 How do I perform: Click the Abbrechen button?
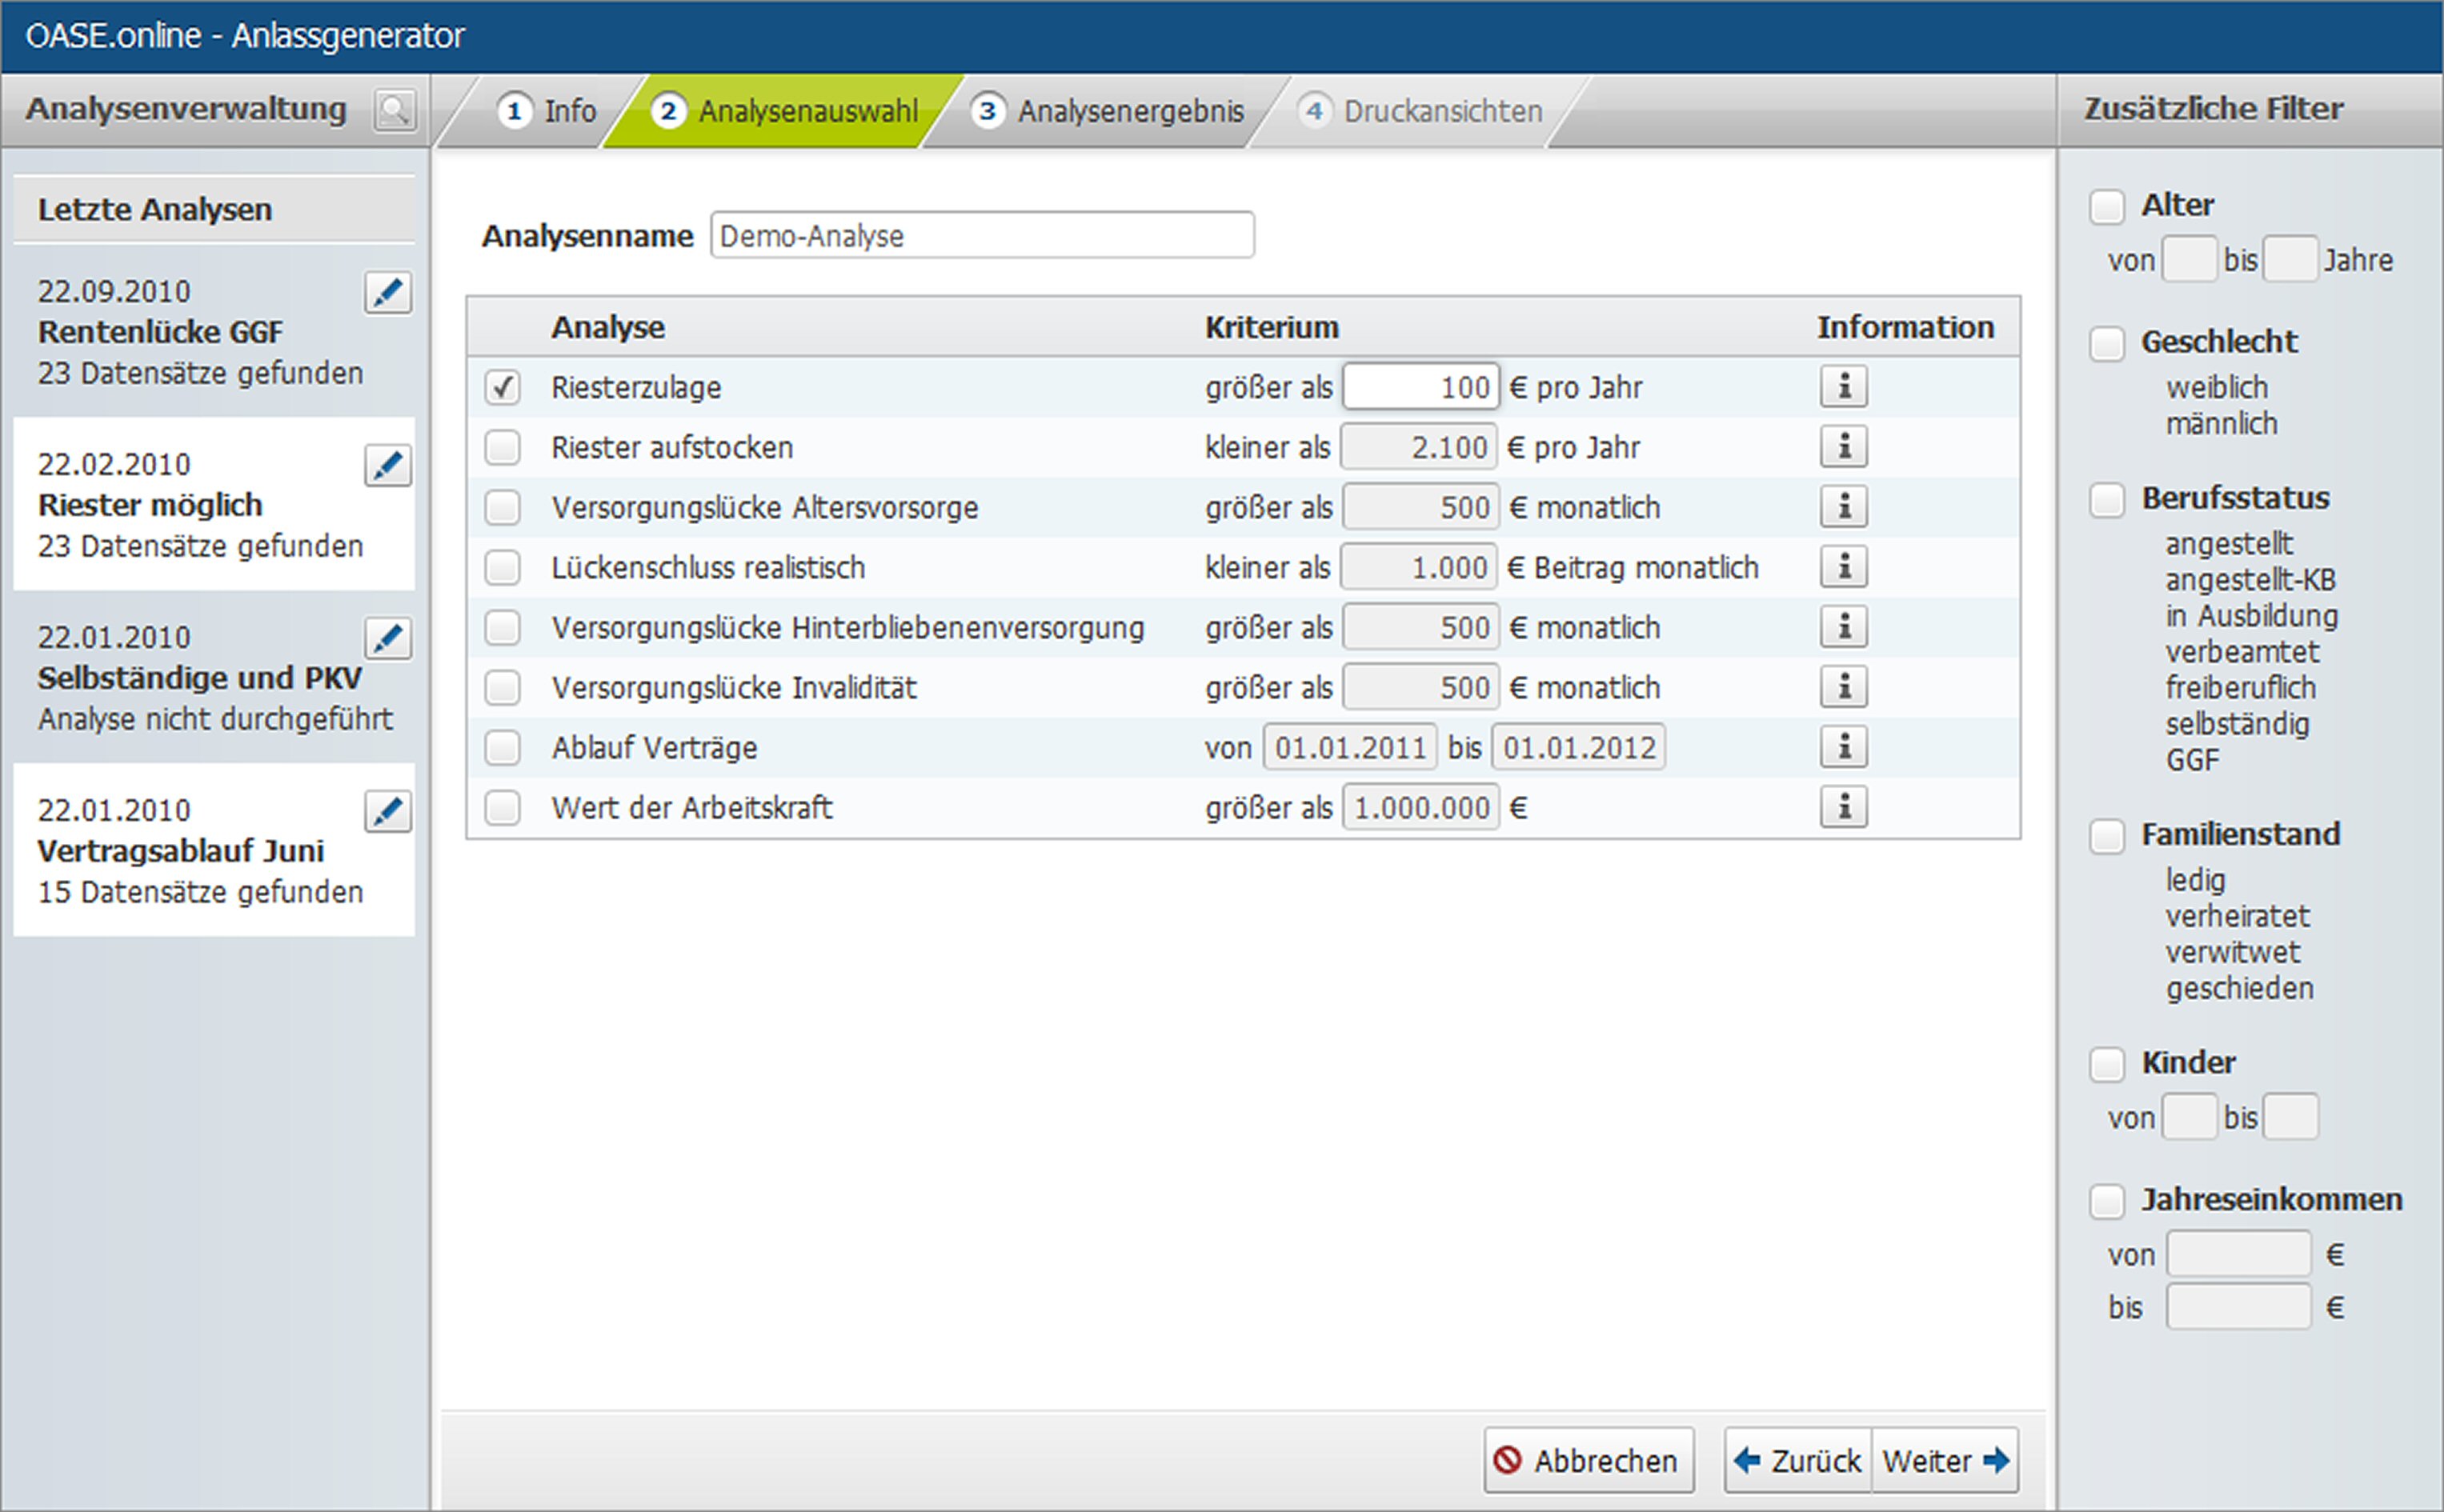tap(1588, 1460)
